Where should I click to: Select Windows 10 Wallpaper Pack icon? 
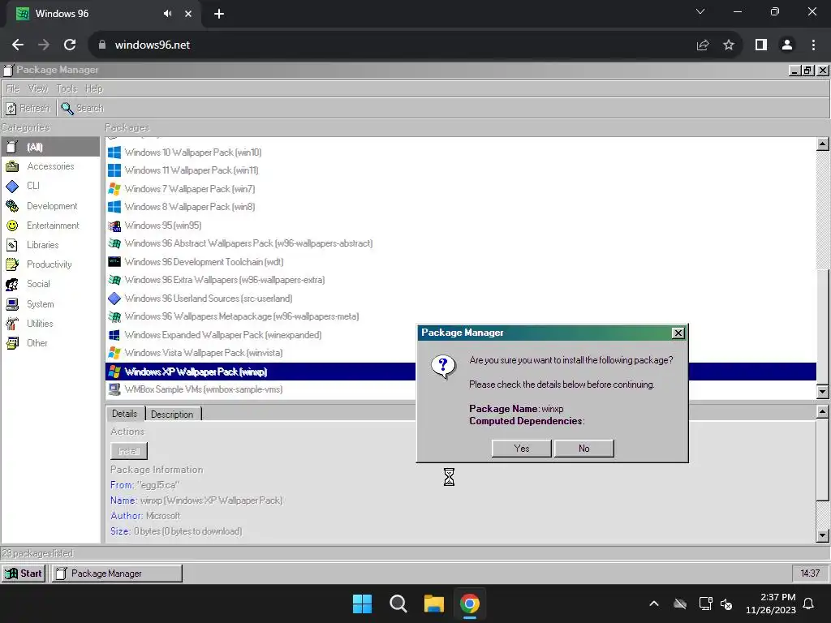pyautogui.click(x=114, y=153)
